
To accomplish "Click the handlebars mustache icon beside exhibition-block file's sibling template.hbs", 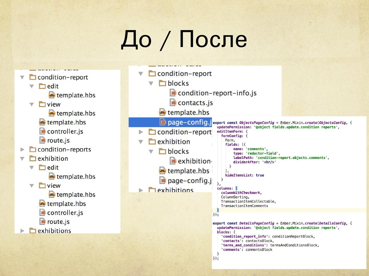I will pyautogui.click(x=162, y=171).
